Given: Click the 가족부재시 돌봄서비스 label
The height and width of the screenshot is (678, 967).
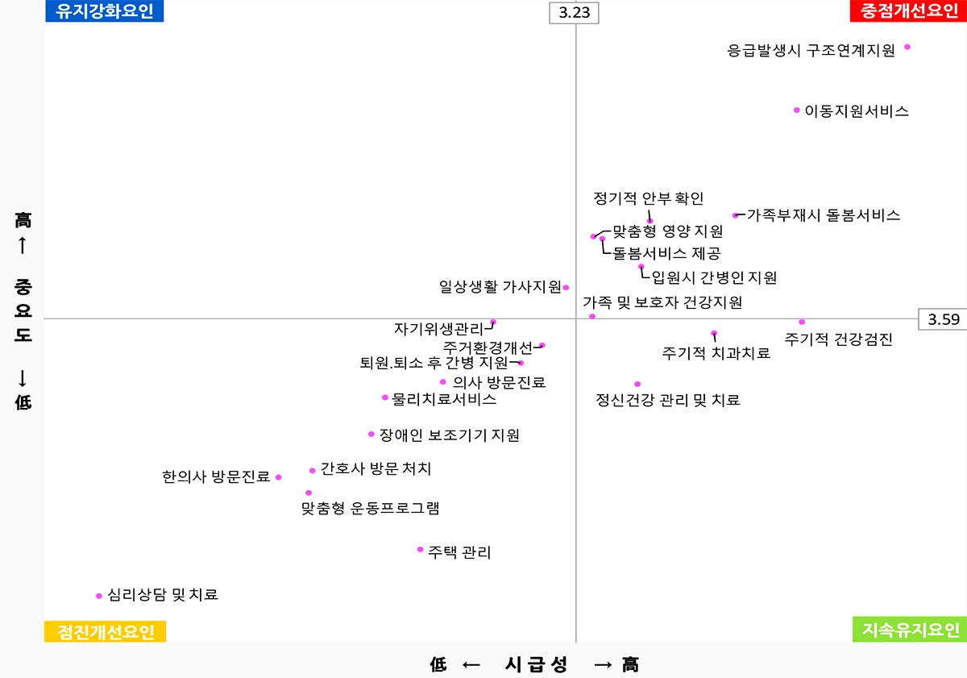Looking at the screenshot, I should coord(824,215).
